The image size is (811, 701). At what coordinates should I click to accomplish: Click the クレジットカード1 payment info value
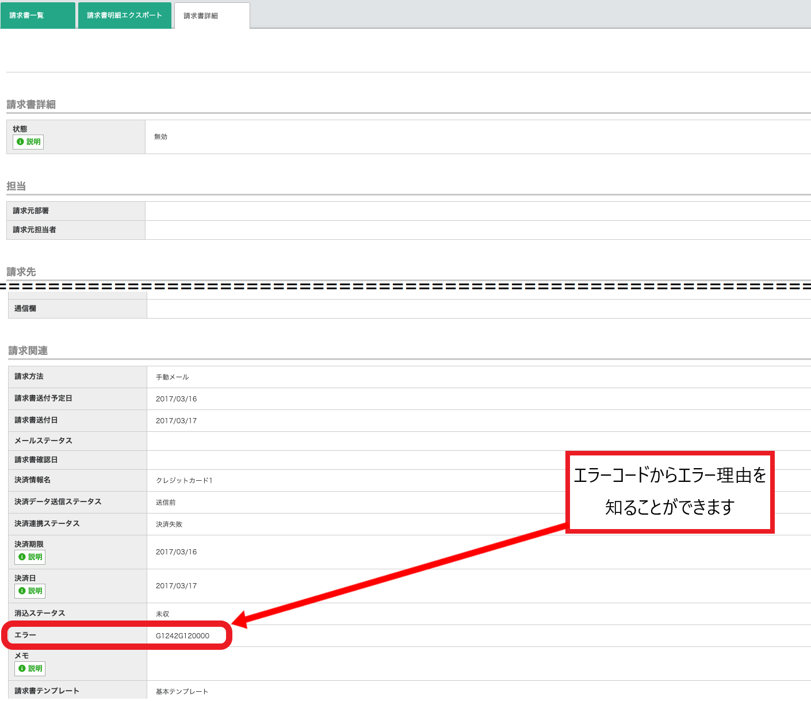pos(184,481)
